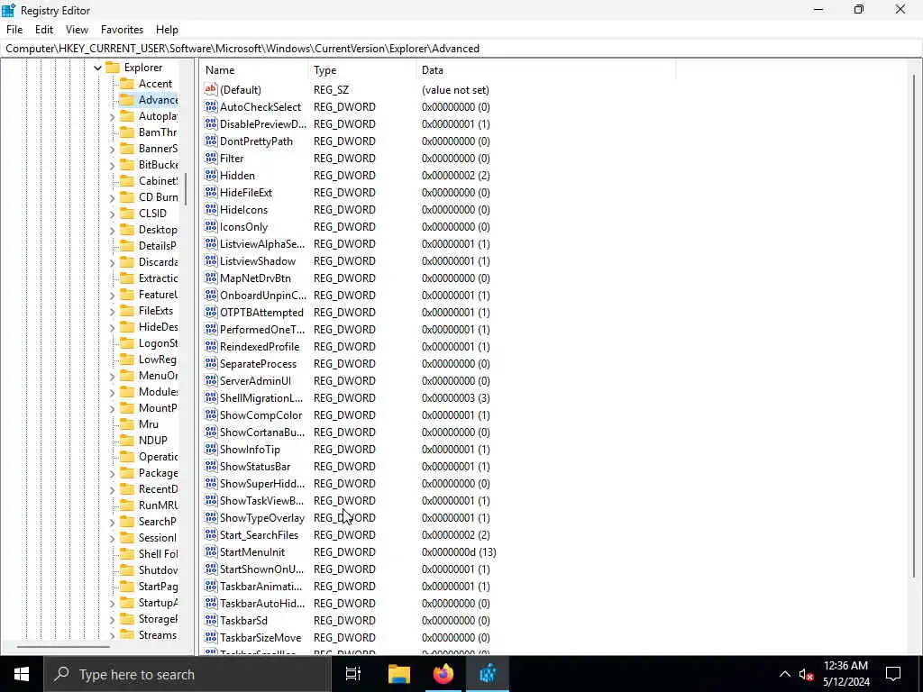Click the Type column header
This screenshot has width=923, height=692.
362,70
